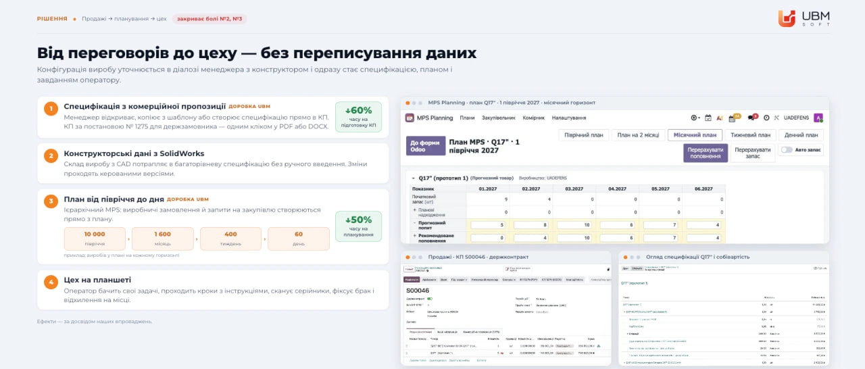The height and width of the screenshot is (369, 865).
Task: Open the Закупівельник menu
Action: click(x=499, y=118)
